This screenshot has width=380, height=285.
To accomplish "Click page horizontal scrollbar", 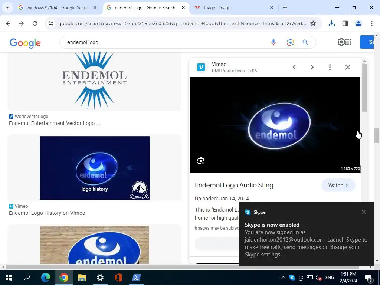I will click(183, 267).
